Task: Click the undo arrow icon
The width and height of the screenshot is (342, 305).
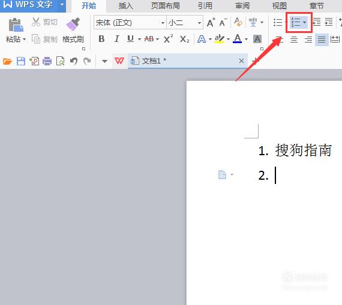Action: coord(74,61)
